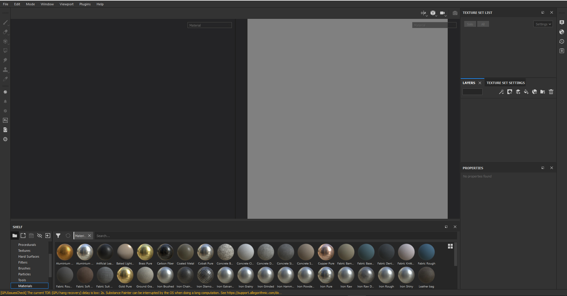Click the shelf import resources icon
The width and height of the screenshot is (567, 296).
[48, 236]
